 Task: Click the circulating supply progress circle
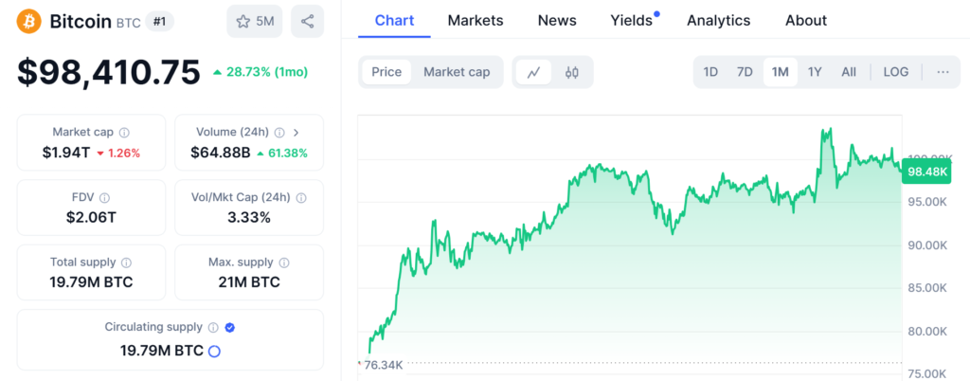[214, 351]
